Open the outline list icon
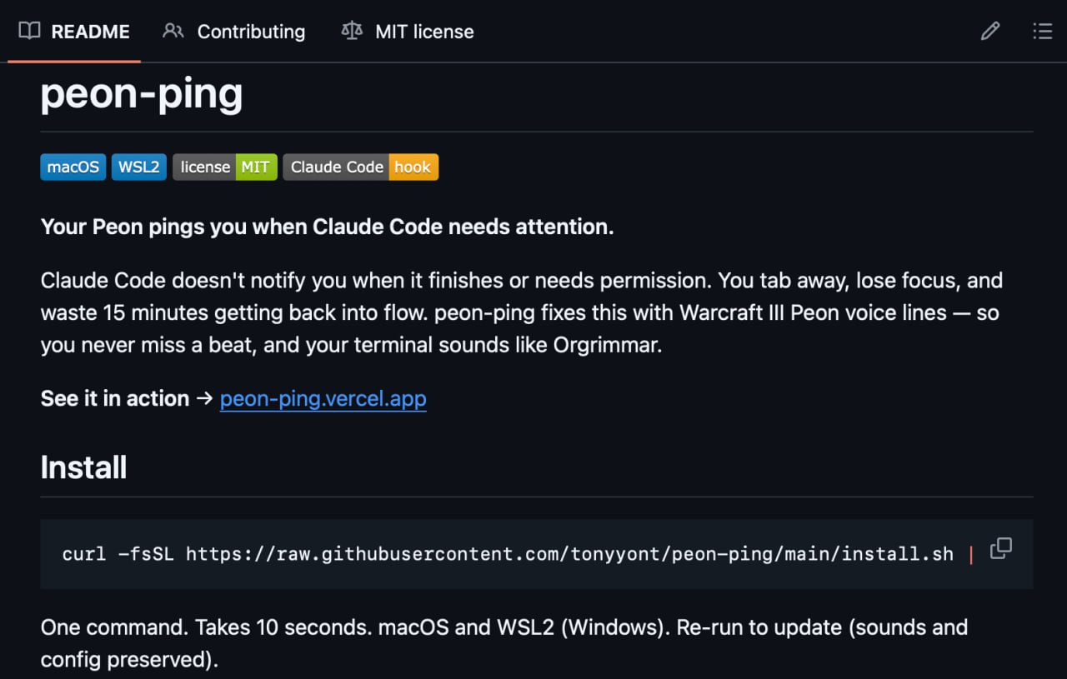The height and width of the screenshot is (679, 1067). (x=1042, y=32)
